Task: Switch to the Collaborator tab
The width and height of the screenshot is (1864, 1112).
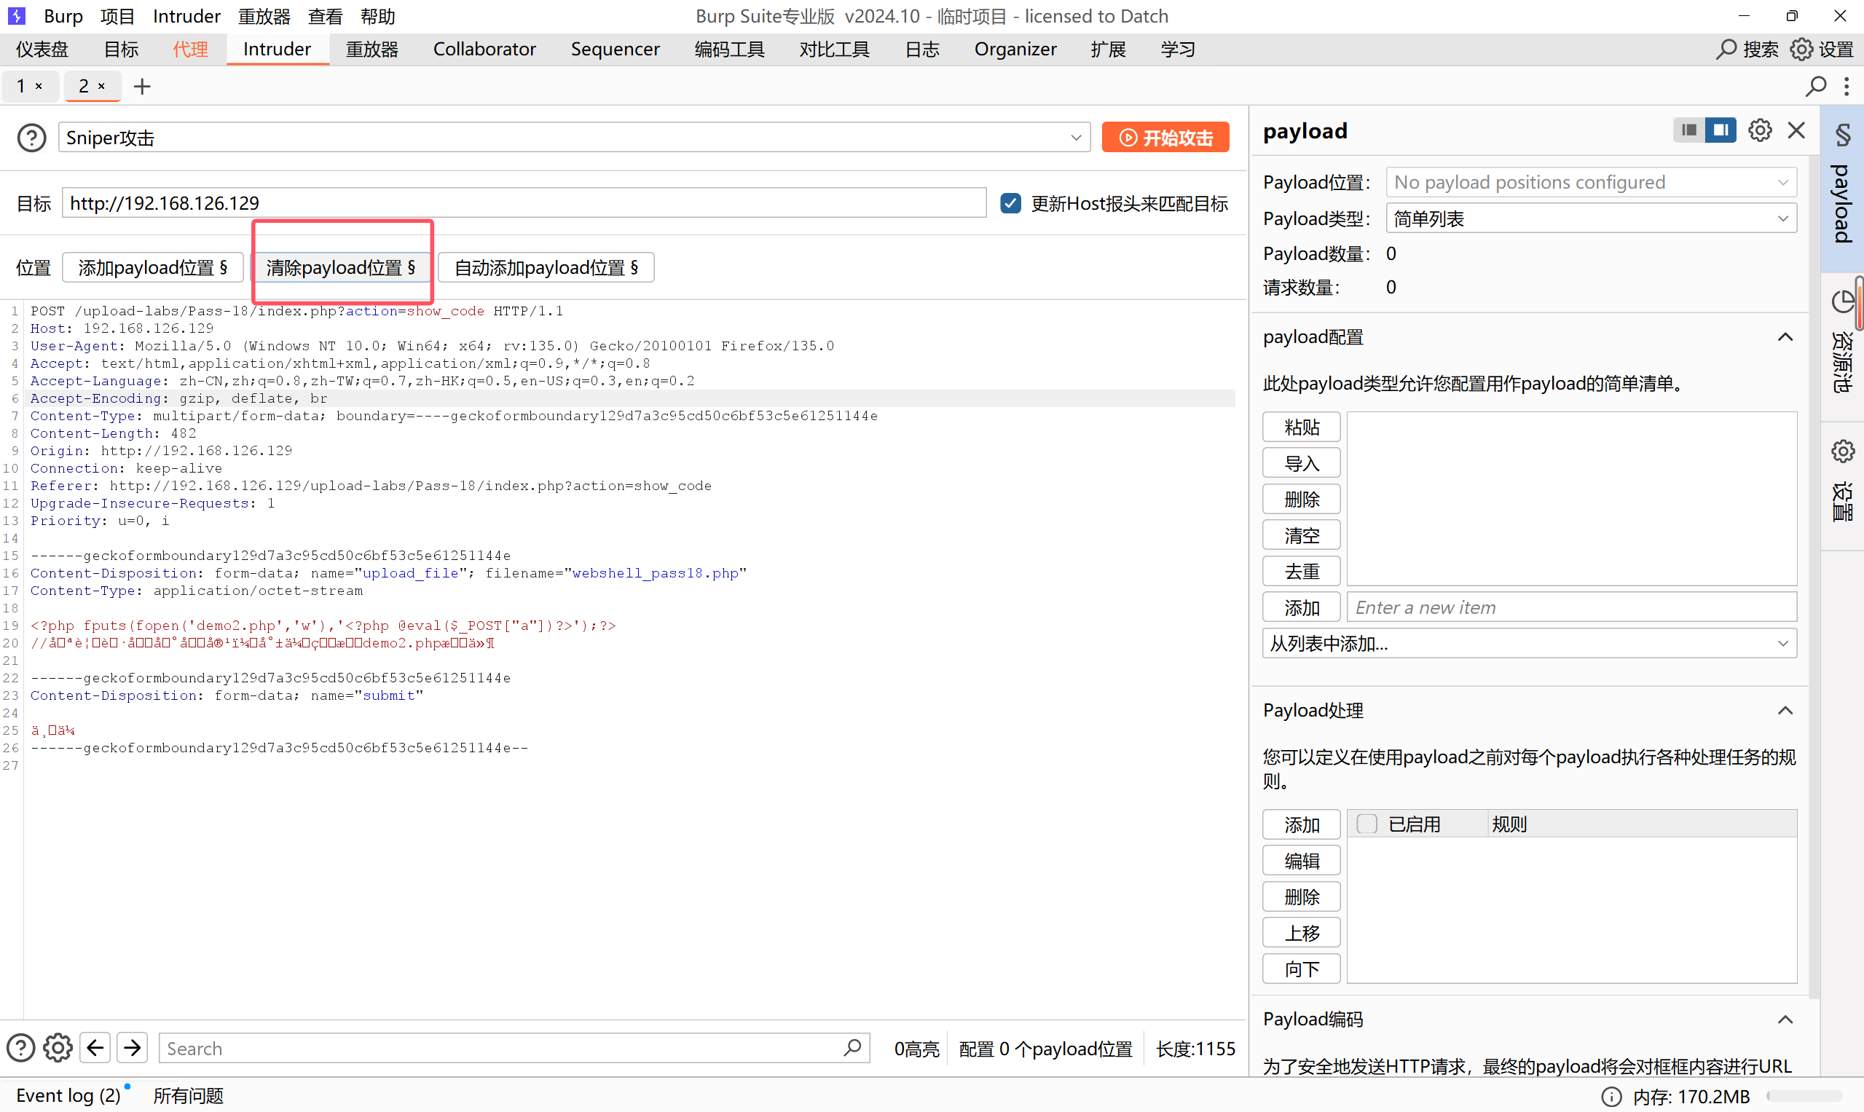Action: coord(484,50)
